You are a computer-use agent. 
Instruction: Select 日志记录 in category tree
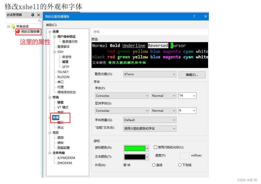(64, 148)
